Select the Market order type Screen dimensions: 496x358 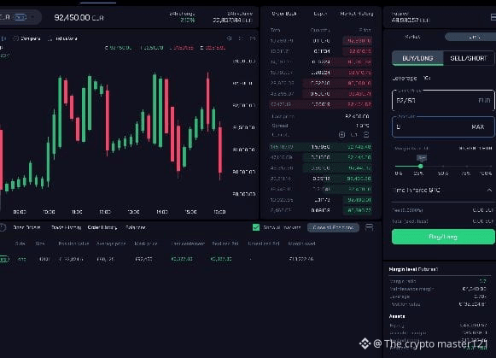(412, 37)
